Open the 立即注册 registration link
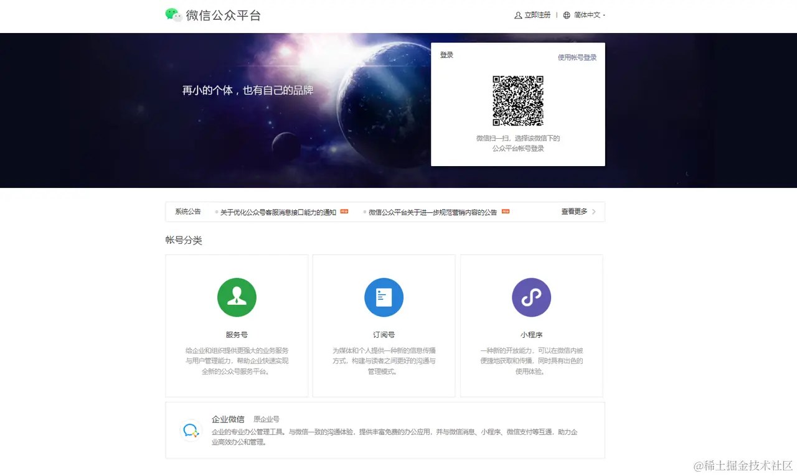 (537, 16)
